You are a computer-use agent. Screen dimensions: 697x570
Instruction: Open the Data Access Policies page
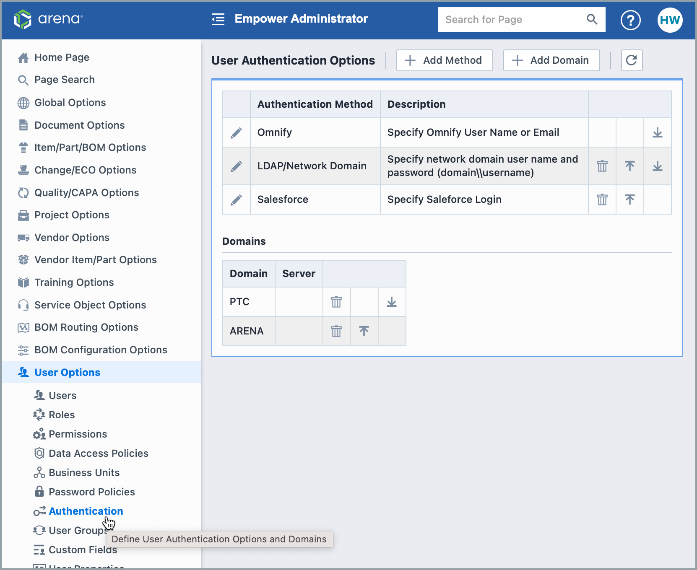[x=98, y=453]
